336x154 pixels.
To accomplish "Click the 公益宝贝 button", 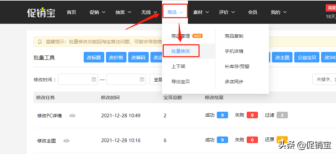I will point(307,58).
